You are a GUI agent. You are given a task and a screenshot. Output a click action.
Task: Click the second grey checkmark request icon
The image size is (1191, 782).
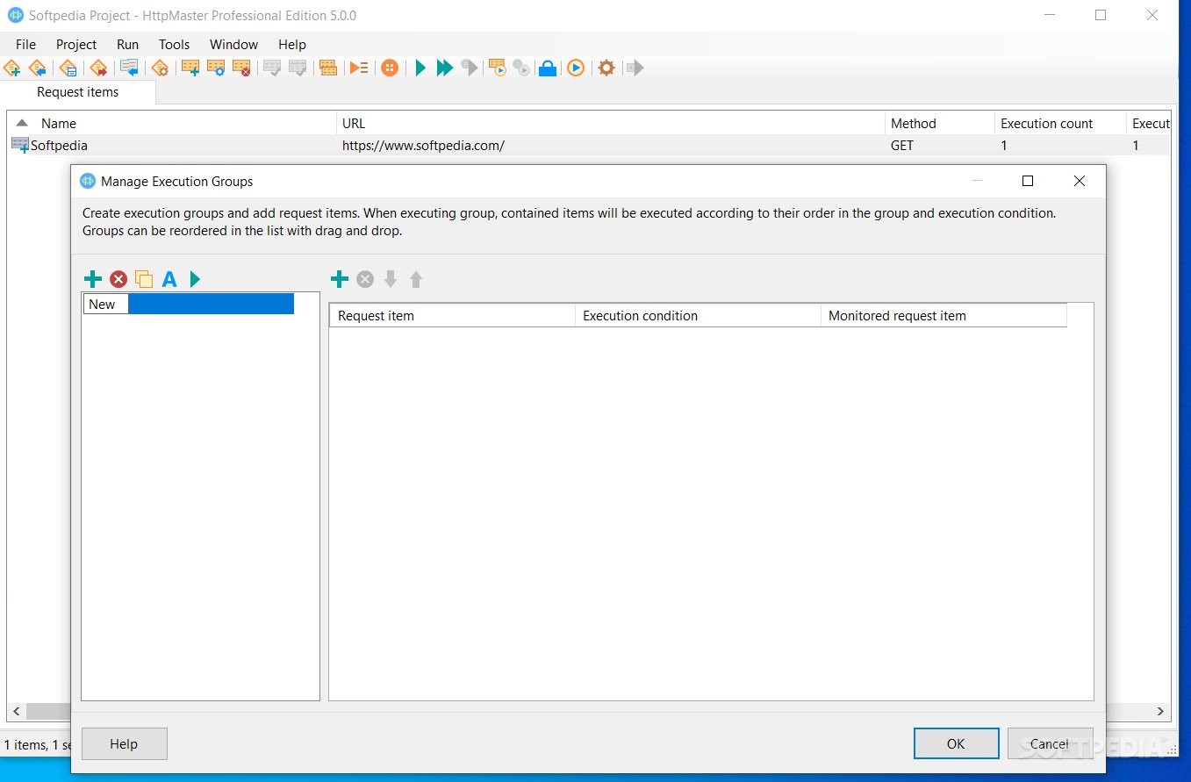point(298,68)
